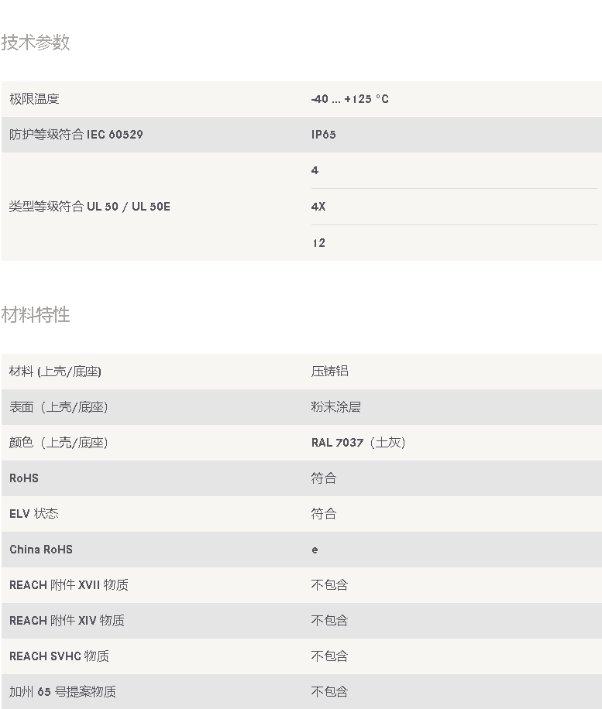Screen dimensions: 602x709
Task: Click the 类型等级符合 UL 50 / UL 50E label
Action: pos(89,207)
